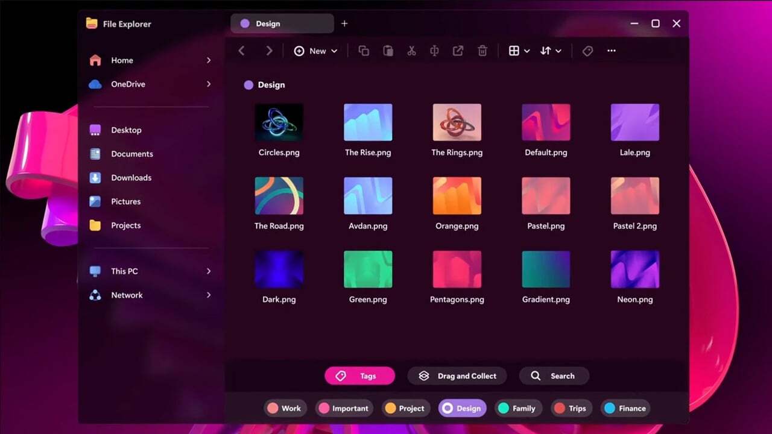Open the Neon.png thumbnail
The width and height of the screenshot is (772, 434).
(634, 268)
